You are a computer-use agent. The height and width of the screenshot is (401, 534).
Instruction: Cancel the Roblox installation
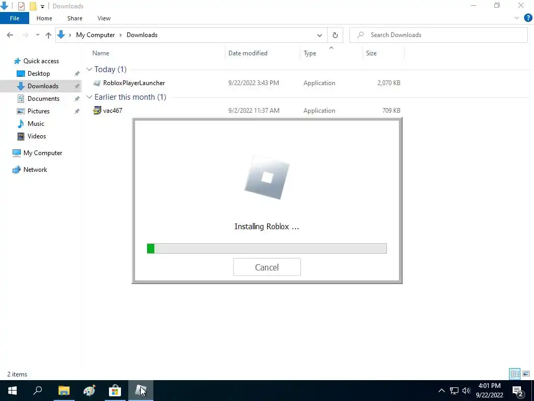click(x=266, y=267)
